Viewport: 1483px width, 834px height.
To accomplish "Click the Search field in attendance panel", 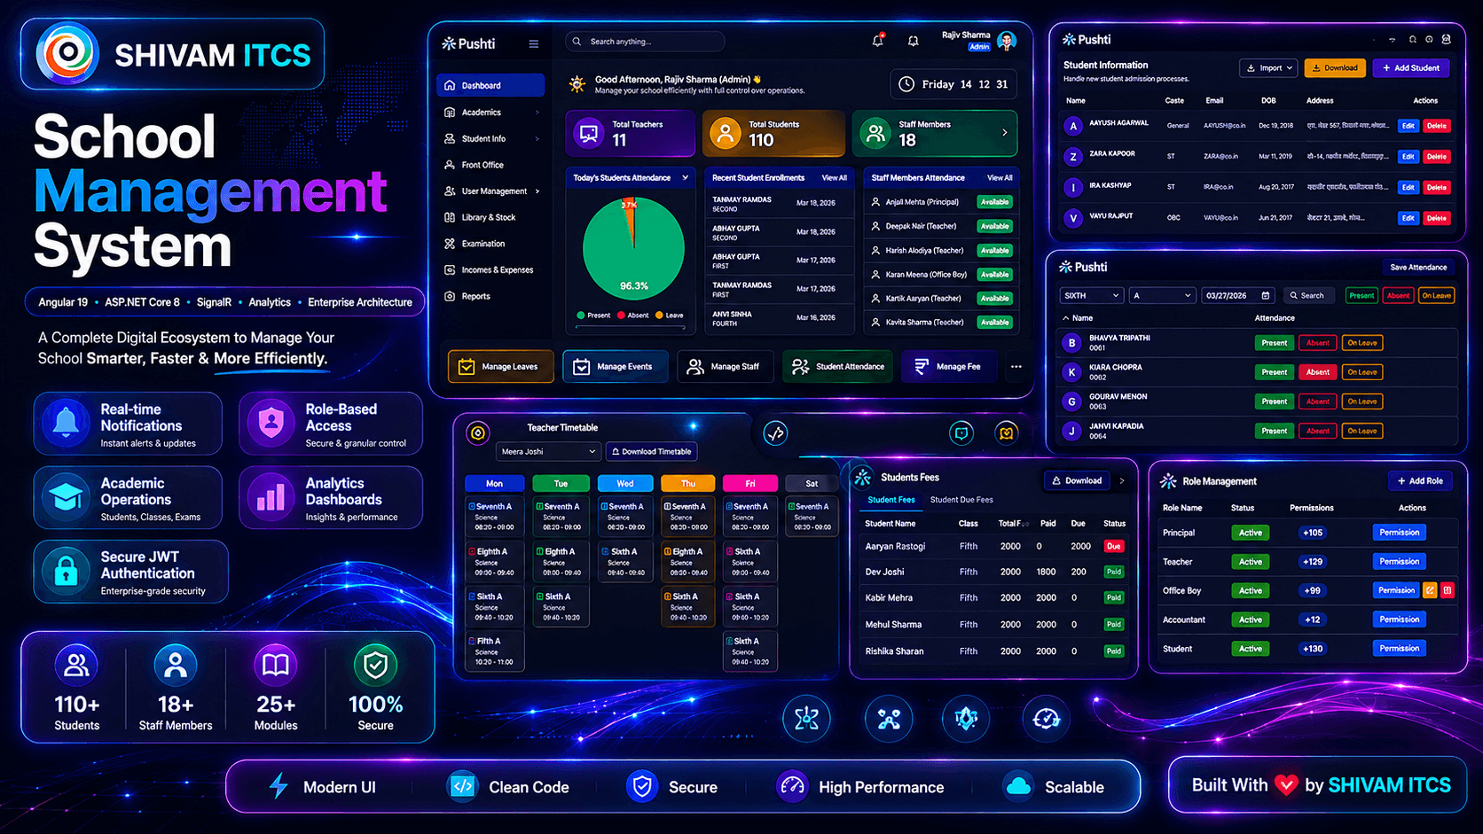I will [x=1308, y=295].
